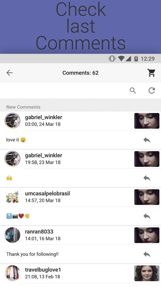This screenshot has height=287, width=161.
Task: Reply to 'Thank you for following!!' comment
Action: [x=147, y=254]
